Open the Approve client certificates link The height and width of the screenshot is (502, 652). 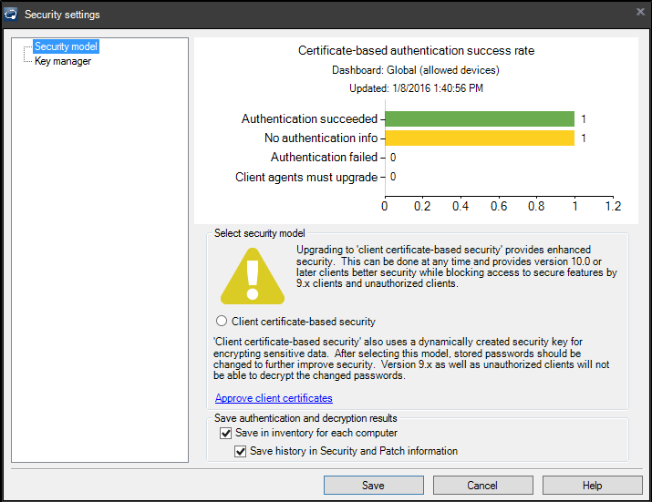coord(274,398)
